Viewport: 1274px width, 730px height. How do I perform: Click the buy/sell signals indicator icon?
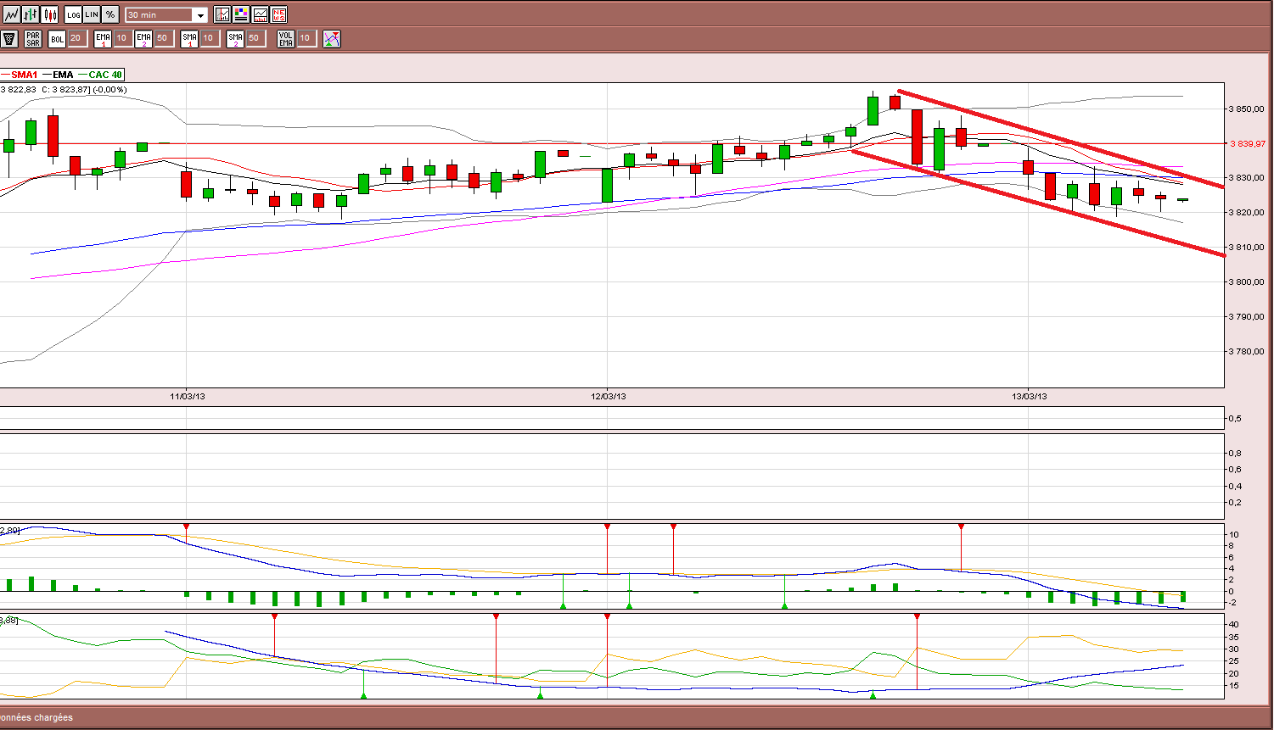[332, 38]
